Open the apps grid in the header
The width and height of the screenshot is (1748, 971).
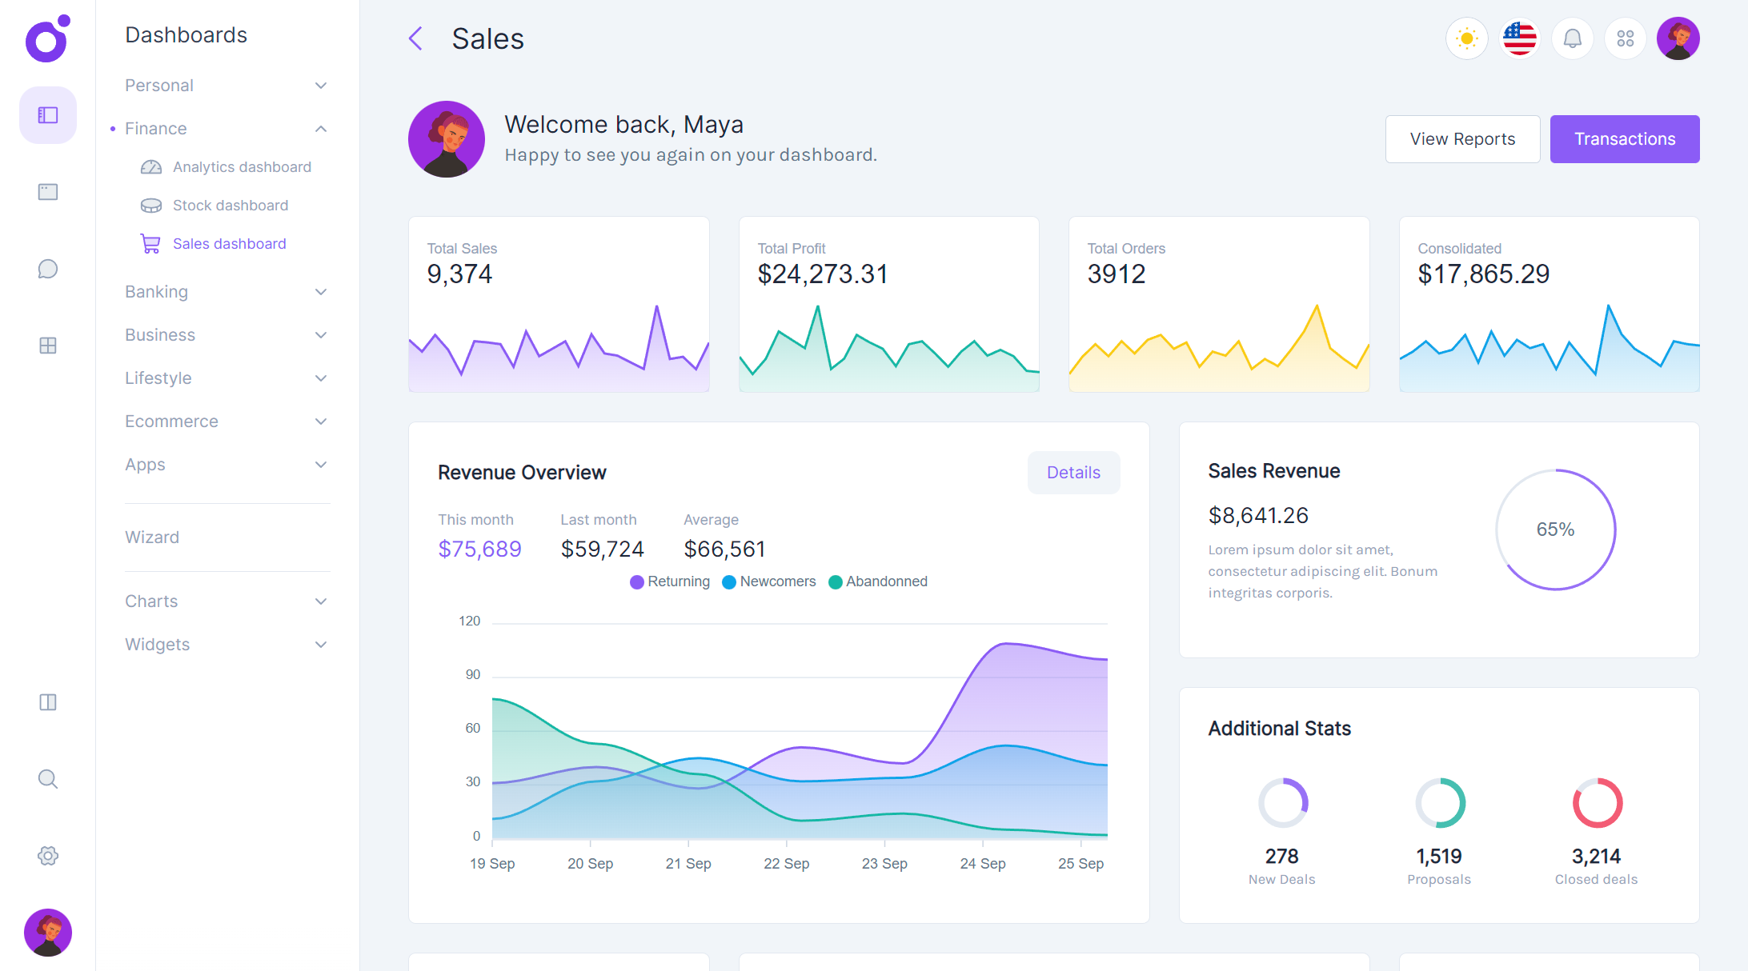[x=1625, y=38]
